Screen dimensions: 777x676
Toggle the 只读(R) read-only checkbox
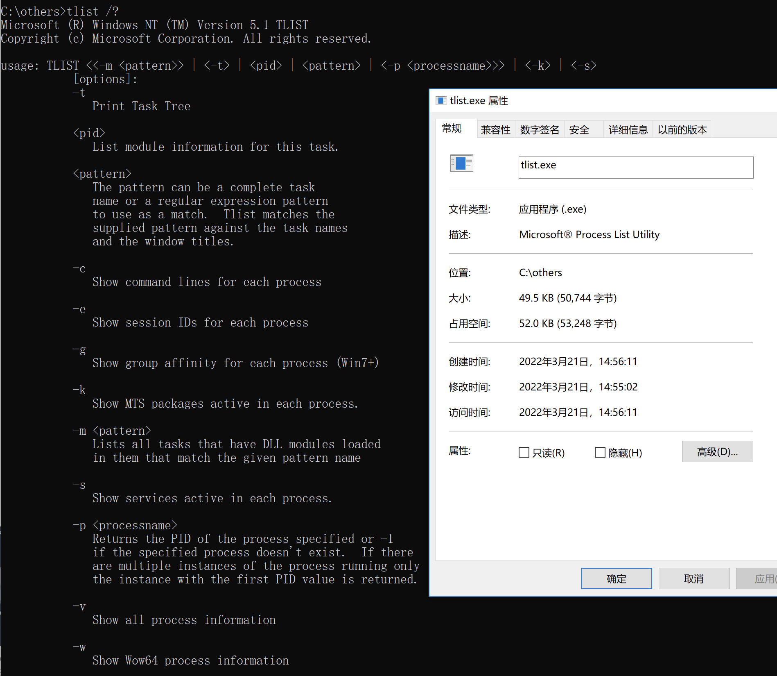pyautogui.click(x=524, y=452)
